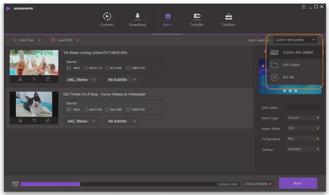Click the 19-Sistar-Loving U video title

tap(95, 53)
